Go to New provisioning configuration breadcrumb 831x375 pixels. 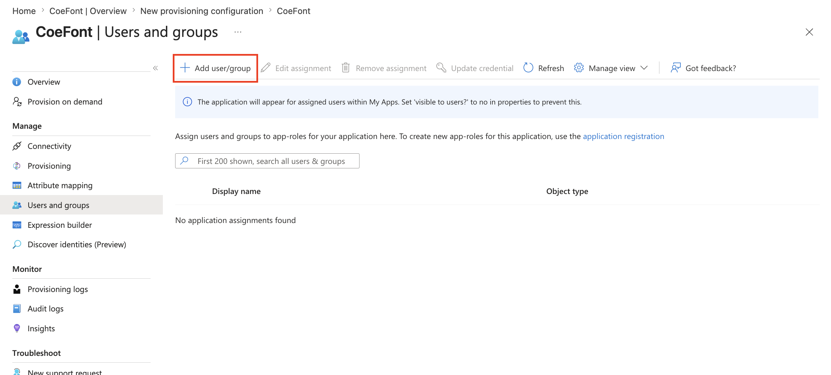tap(202, 11)
